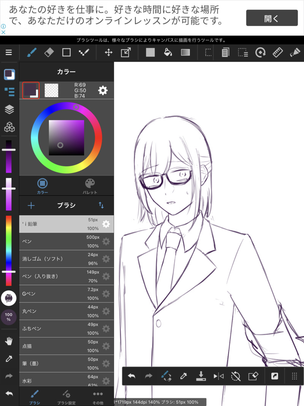Open color panel settings gear
The height and width of the screenshot is (406, 304).
[x=103, y=90]
